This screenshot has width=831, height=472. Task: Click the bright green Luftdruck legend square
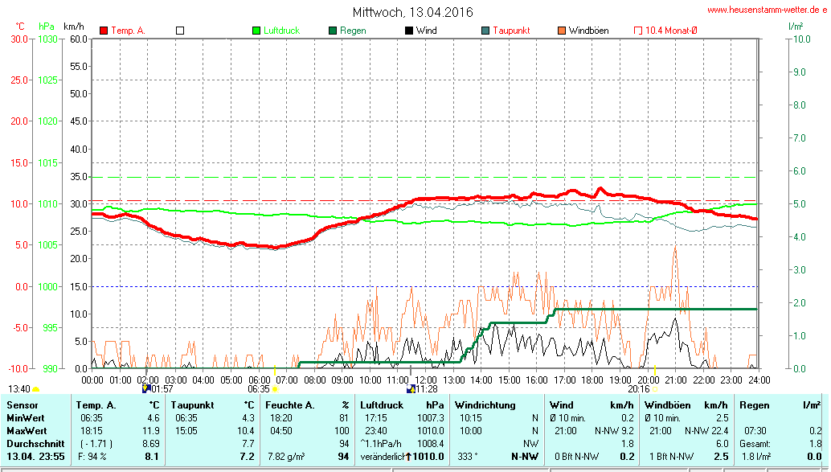(256, 31)
